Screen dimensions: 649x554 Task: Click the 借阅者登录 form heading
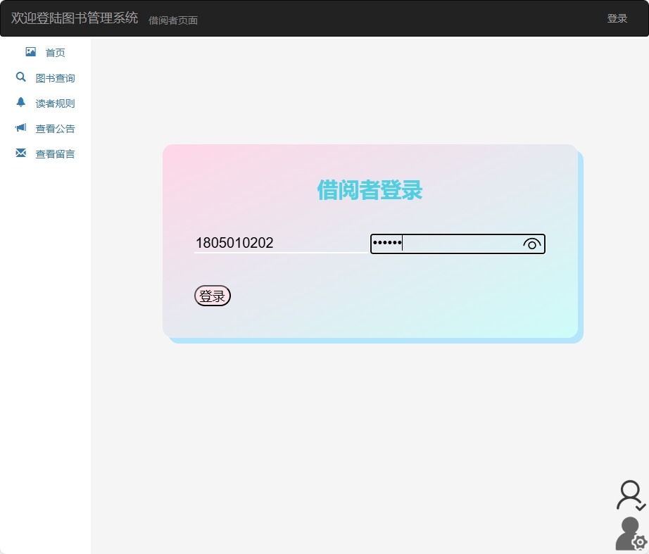pyautogui.click(x=370, y=190)
